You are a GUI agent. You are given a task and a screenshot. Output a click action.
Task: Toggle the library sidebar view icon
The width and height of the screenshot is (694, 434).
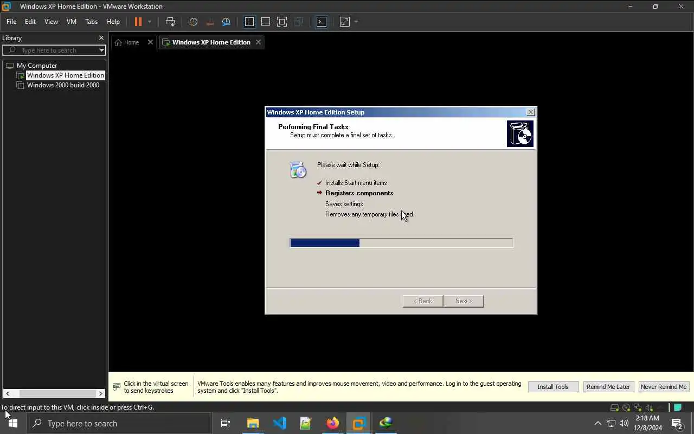(x=249, y=22)
